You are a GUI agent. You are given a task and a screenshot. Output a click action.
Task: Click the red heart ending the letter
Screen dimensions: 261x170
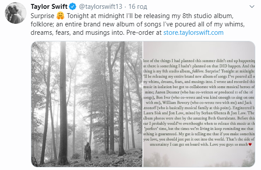[x=250, y=144]
